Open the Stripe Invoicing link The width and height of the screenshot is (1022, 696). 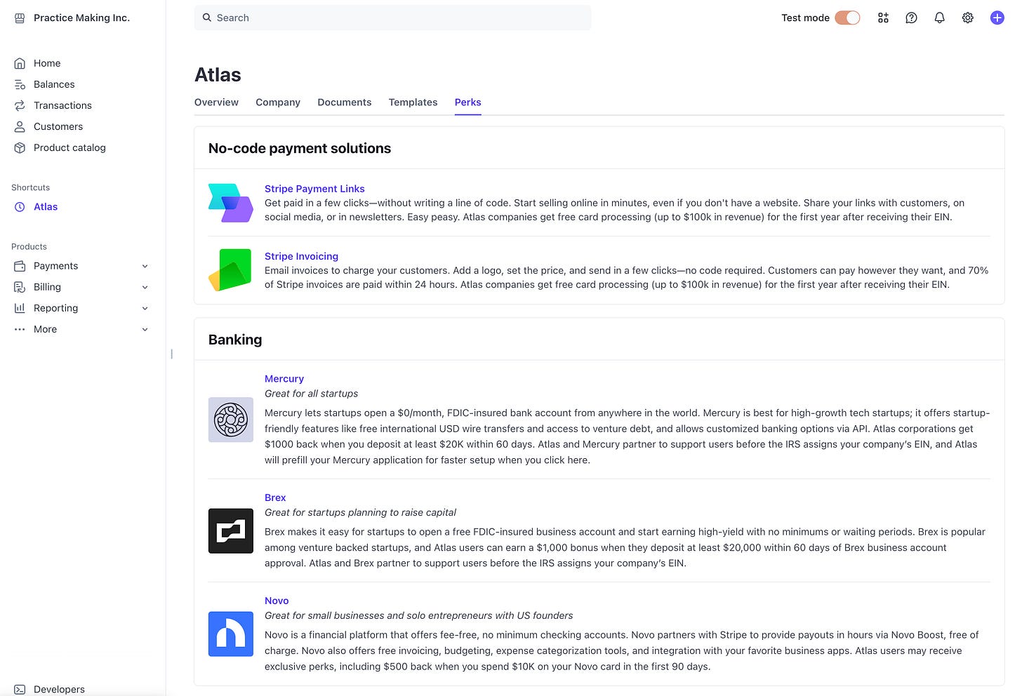coord(301,256)
